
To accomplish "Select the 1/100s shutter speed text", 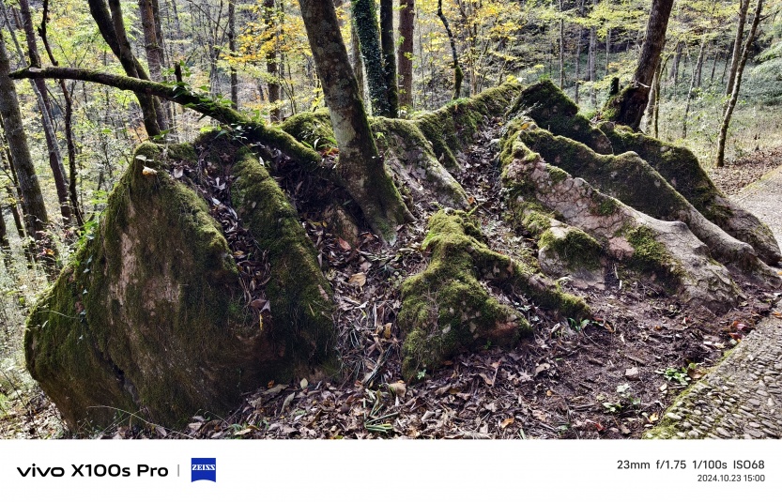I will point(709,464).
